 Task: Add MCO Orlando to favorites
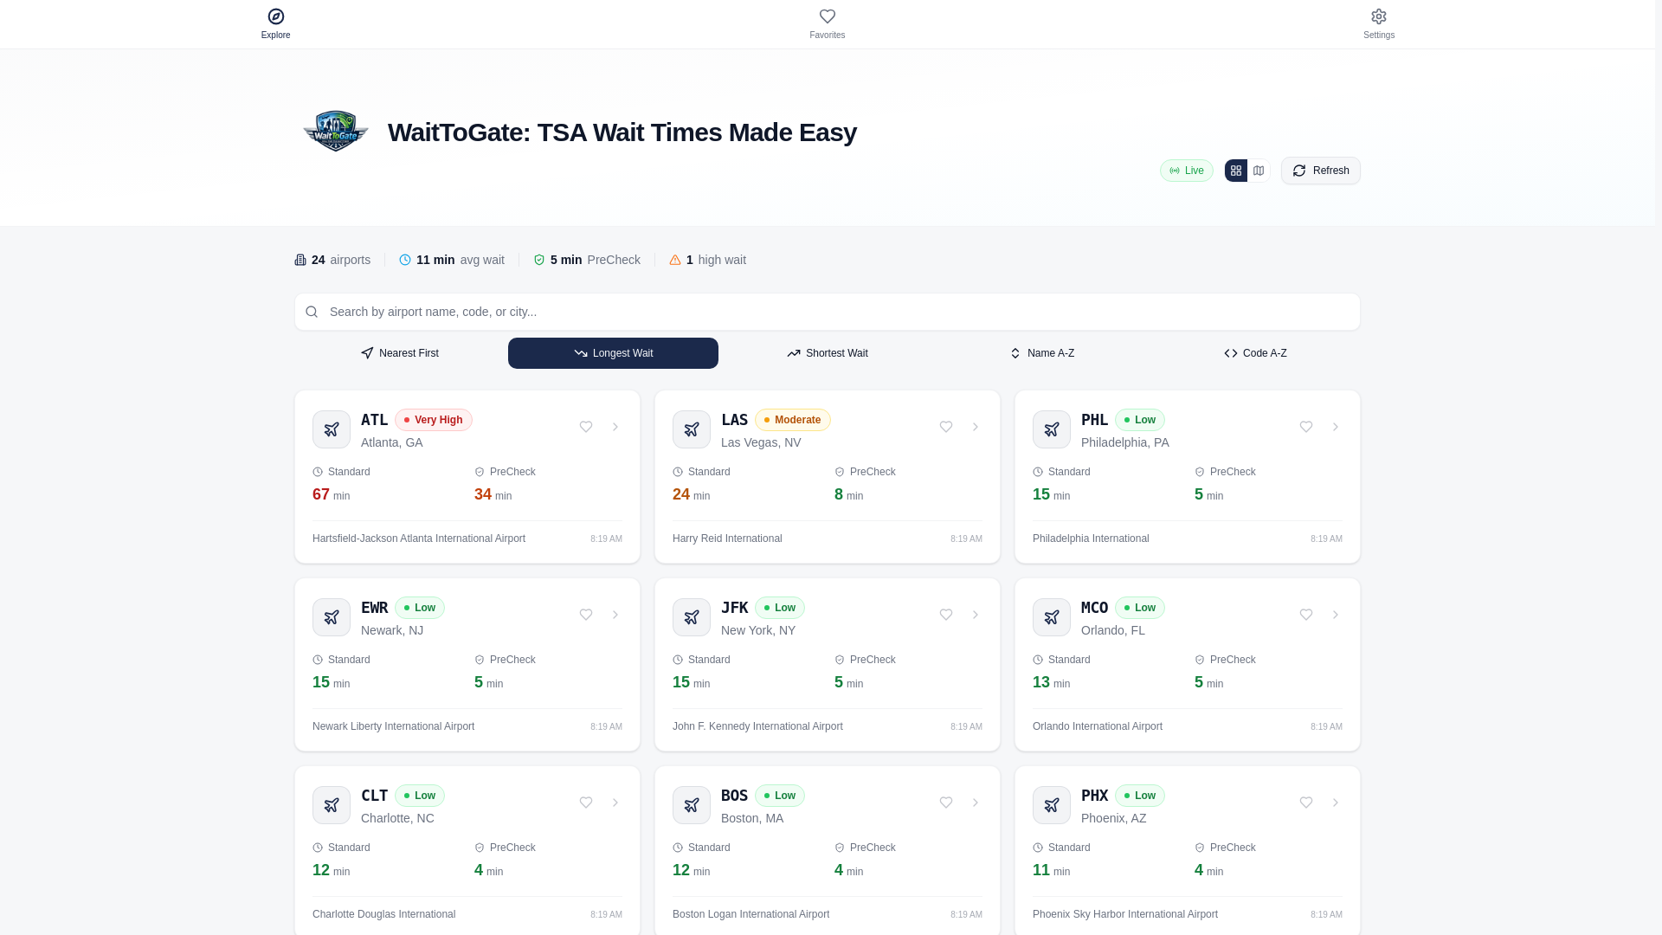pos(1306,615)
